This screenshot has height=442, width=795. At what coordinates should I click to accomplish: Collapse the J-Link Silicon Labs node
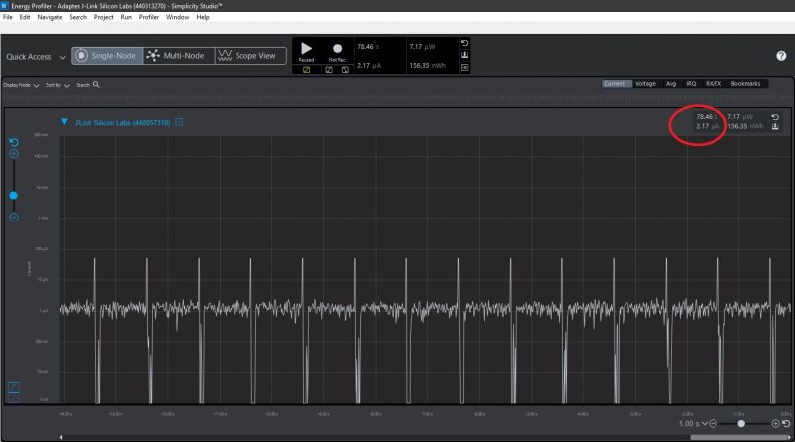pyautogui.click(x=64, y=122)
